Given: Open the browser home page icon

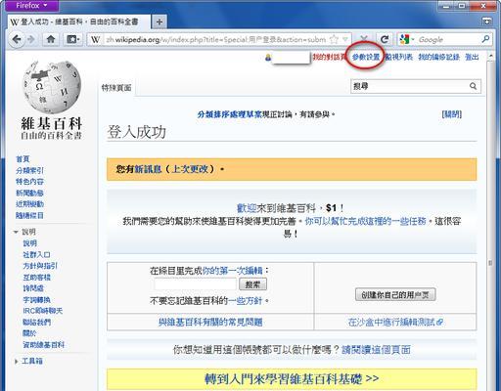Looking at the screenshot, I should point(51,39).
